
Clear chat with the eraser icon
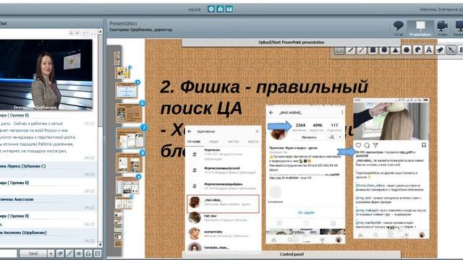pyautogui.click(x=60, y=253)
